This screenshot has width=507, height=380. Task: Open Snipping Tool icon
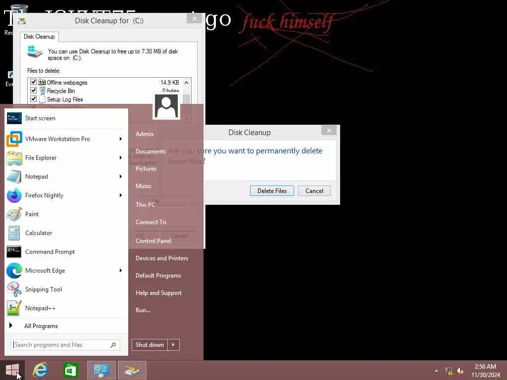click(14, 289)
